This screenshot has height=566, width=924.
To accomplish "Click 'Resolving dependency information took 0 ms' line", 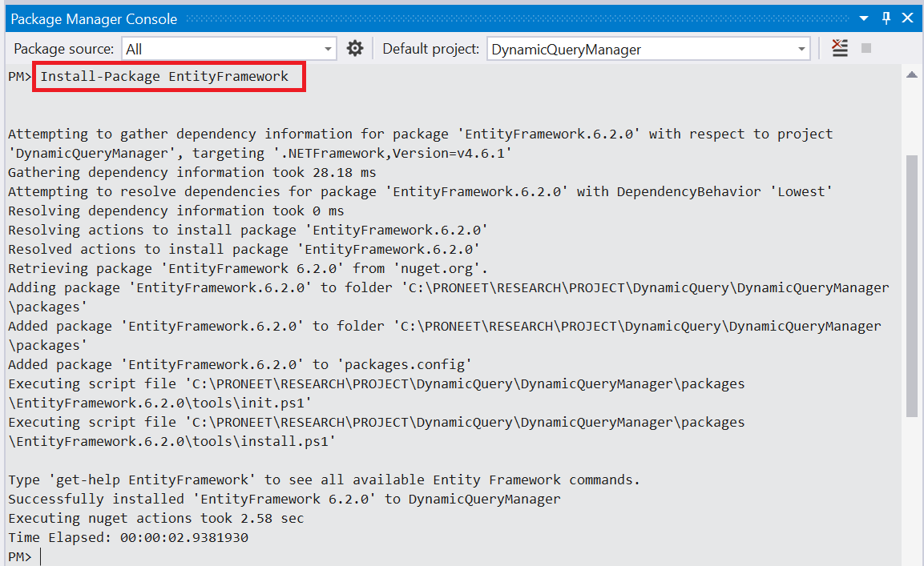I will [176, 211].
